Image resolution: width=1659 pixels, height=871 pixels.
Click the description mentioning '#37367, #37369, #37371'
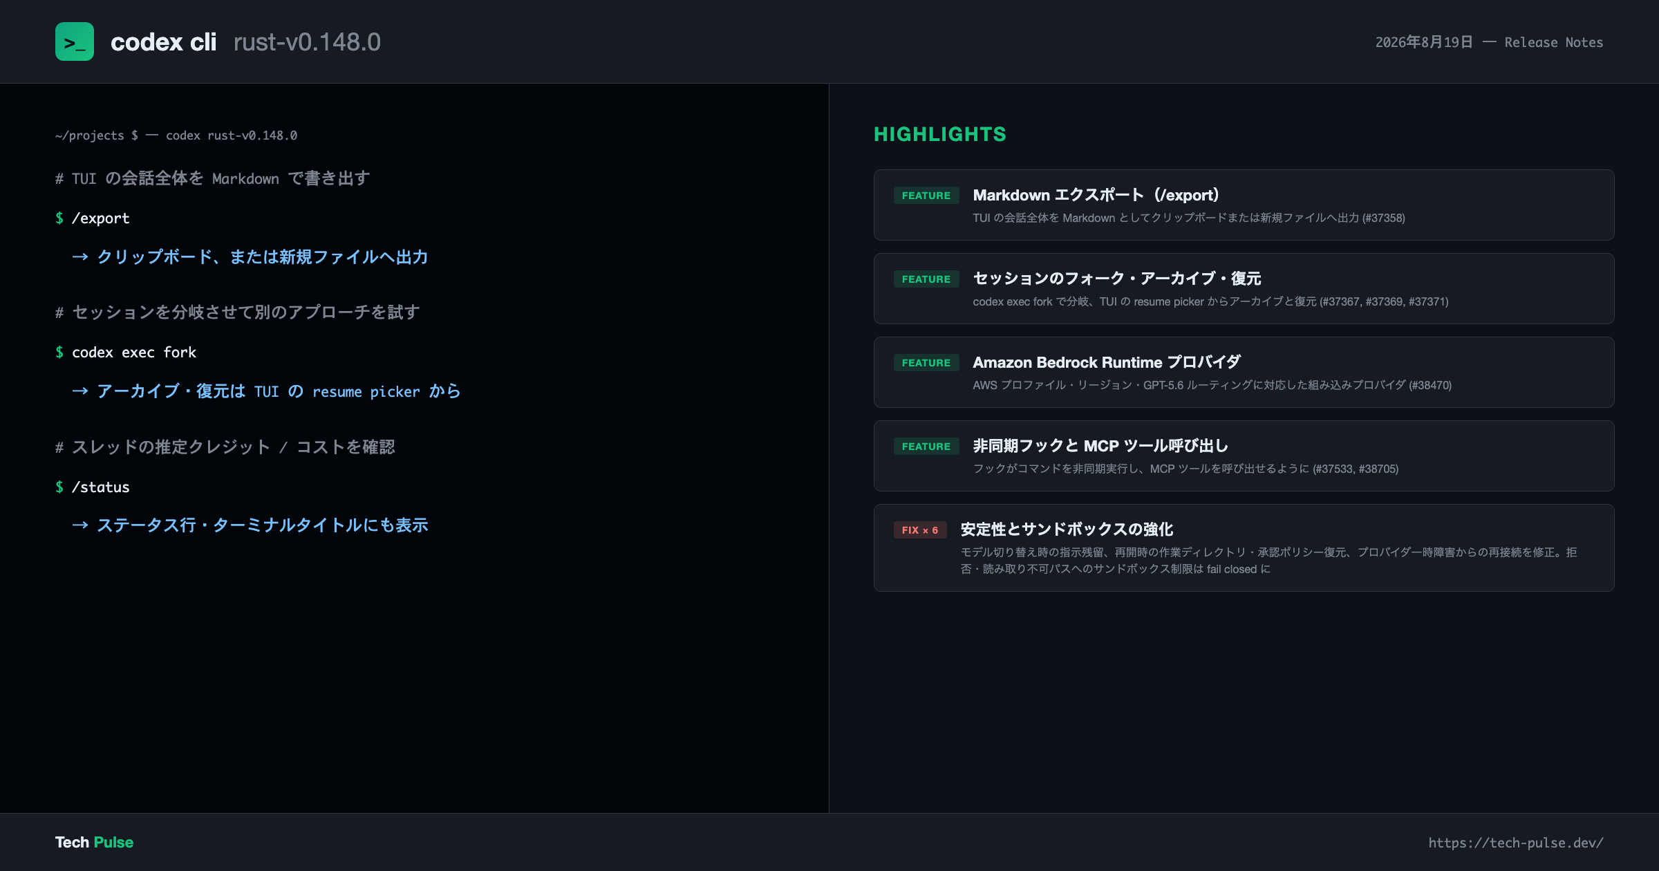tap(1210, 301)
